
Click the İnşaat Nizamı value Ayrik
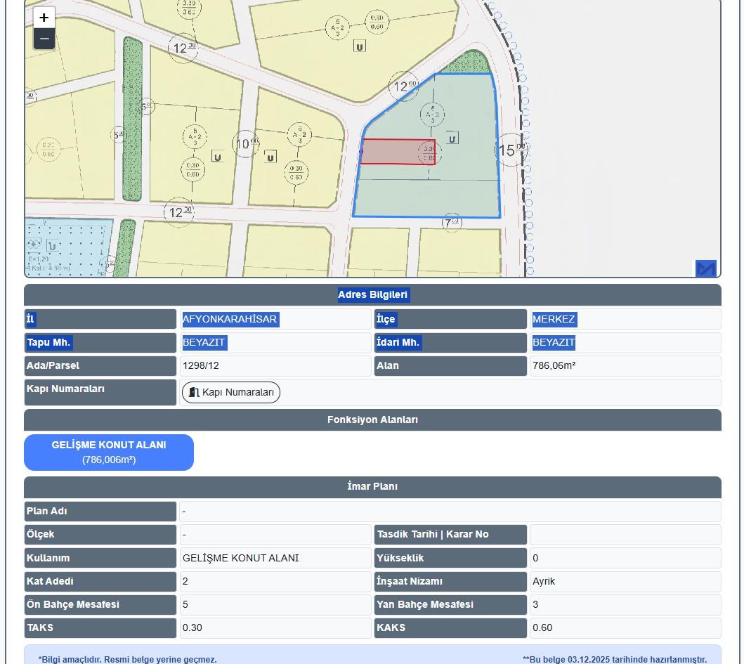[544, 581]
